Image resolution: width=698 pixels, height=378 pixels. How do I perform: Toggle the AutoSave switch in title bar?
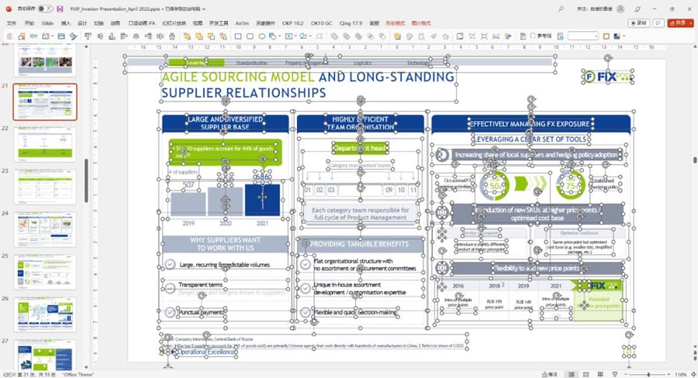coord(44,8)
